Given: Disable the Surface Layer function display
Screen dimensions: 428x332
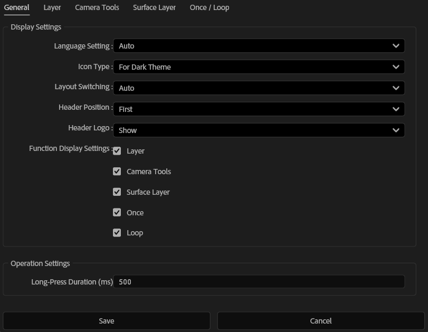Looking at the screenshot, I should point(117,192).
